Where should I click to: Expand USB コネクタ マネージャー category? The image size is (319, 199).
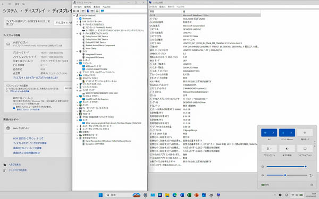pos(77,22)
